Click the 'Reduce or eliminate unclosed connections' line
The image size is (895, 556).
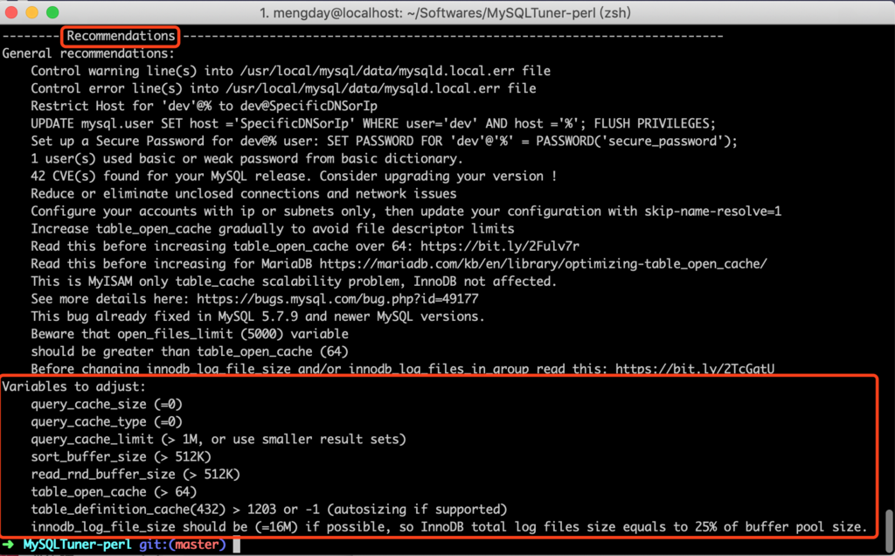click(244, 194)
